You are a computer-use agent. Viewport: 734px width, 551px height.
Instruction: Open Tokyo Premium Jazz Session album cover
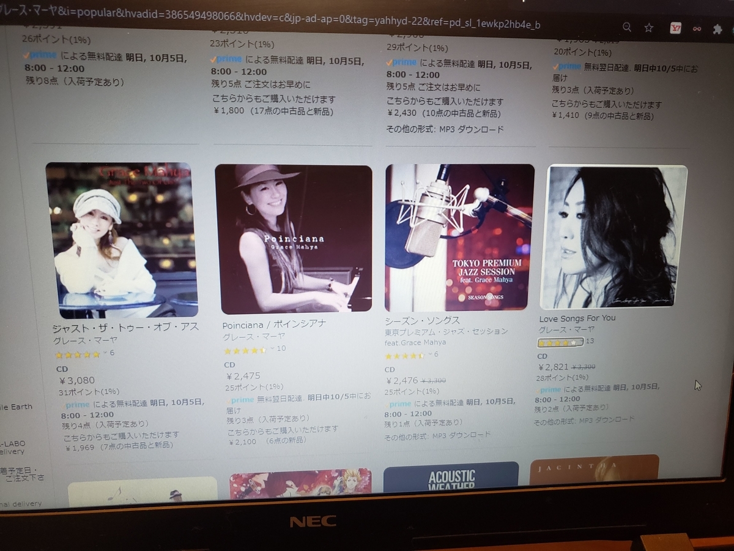click(x=459, y=238)
